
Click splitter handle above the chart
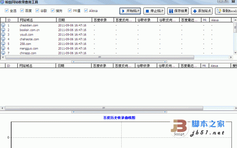[119, 112]
